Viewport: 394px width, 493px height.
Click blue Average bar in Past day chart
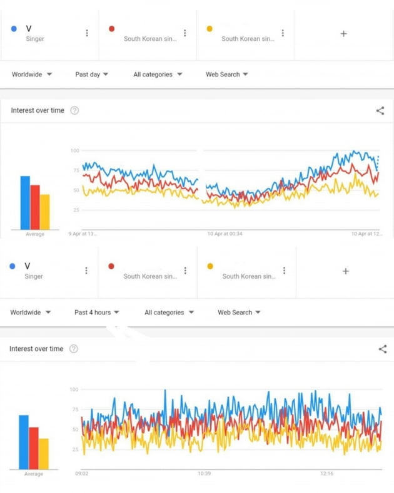click(x=25, y=203)
